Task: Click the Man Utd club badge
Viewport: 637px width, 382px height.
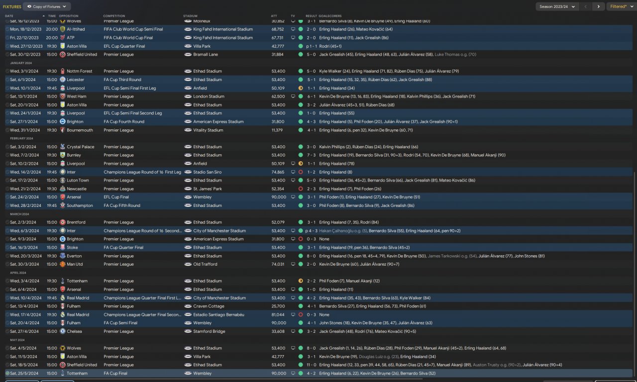Action: [x=62, y=264]
